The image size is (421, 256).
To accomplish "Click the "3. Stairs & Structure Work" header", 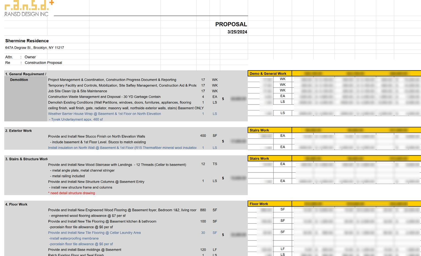I will click(x=26, y=159).
